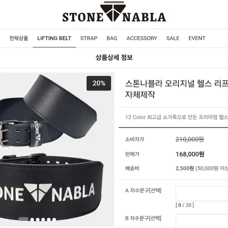Click the A 자수문구 input field

coord(202,193)
